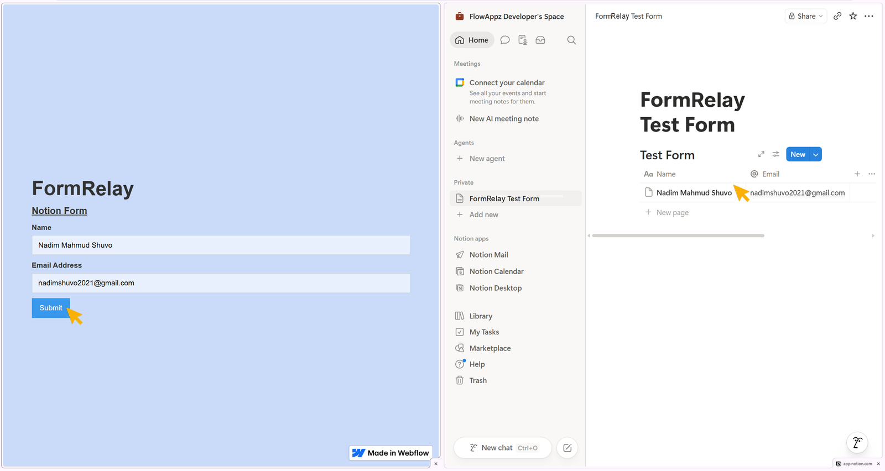Click the Agents section heading
Viewport: 885px width, 471px height.
click(x=464, y=143)
